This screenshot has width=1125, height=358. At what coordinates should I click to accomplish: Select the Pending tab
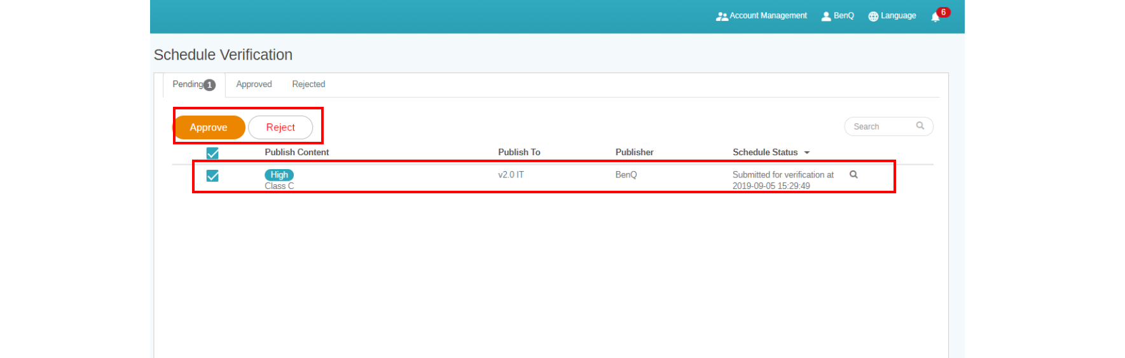[193, 85]
